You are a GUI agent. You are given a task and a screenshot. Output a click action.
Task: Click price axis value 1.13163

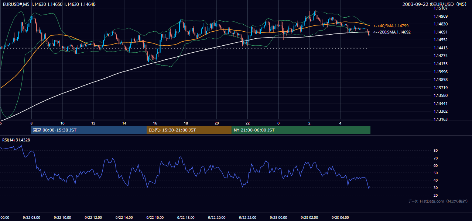pos(441,119)
